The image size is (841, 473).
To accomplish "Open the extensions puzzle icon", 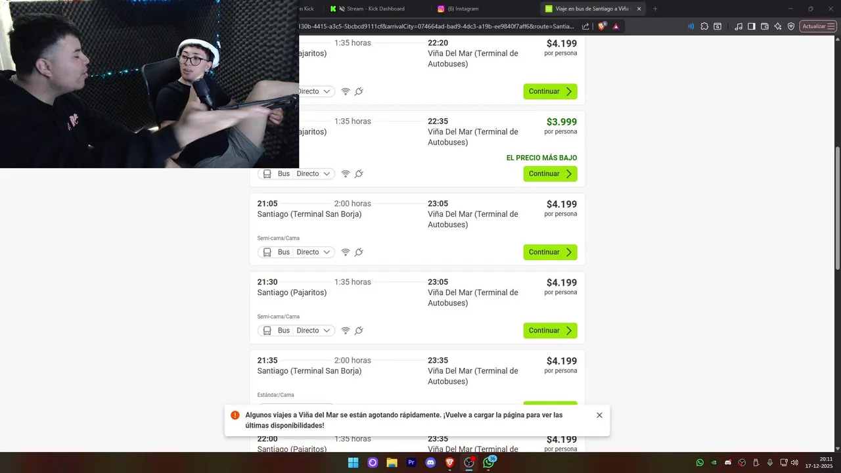I will (x=704, y=26).
